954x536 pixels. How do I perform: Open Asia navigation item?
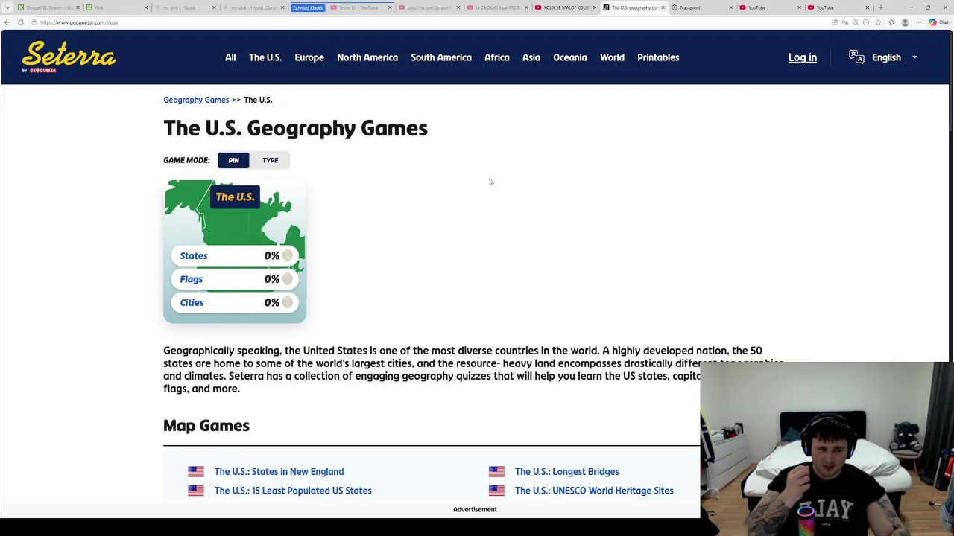531,57
